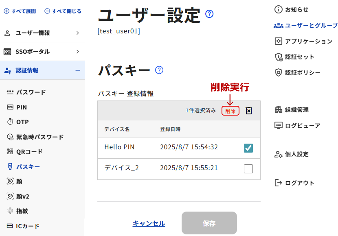Open help icon next to ユーザー設定 title
Screen dimensions: 338x236
209,14
